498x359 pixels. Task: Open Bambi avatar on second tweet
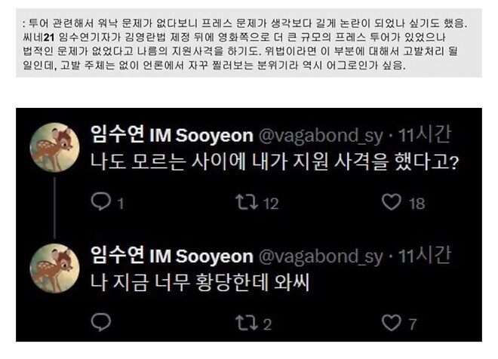coord(54,268)
